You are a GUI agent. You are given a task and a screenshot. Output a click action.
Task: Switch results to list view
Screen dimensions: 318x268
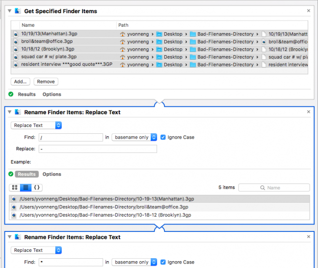26,187
